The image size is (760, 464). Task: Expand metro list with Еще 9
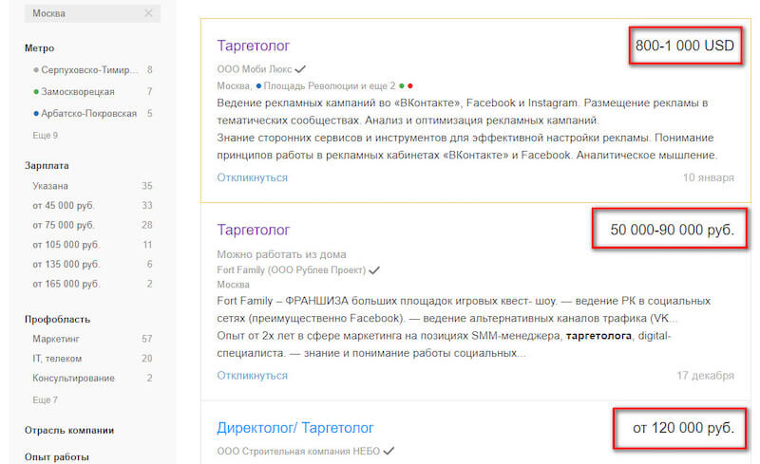[45, 136]
